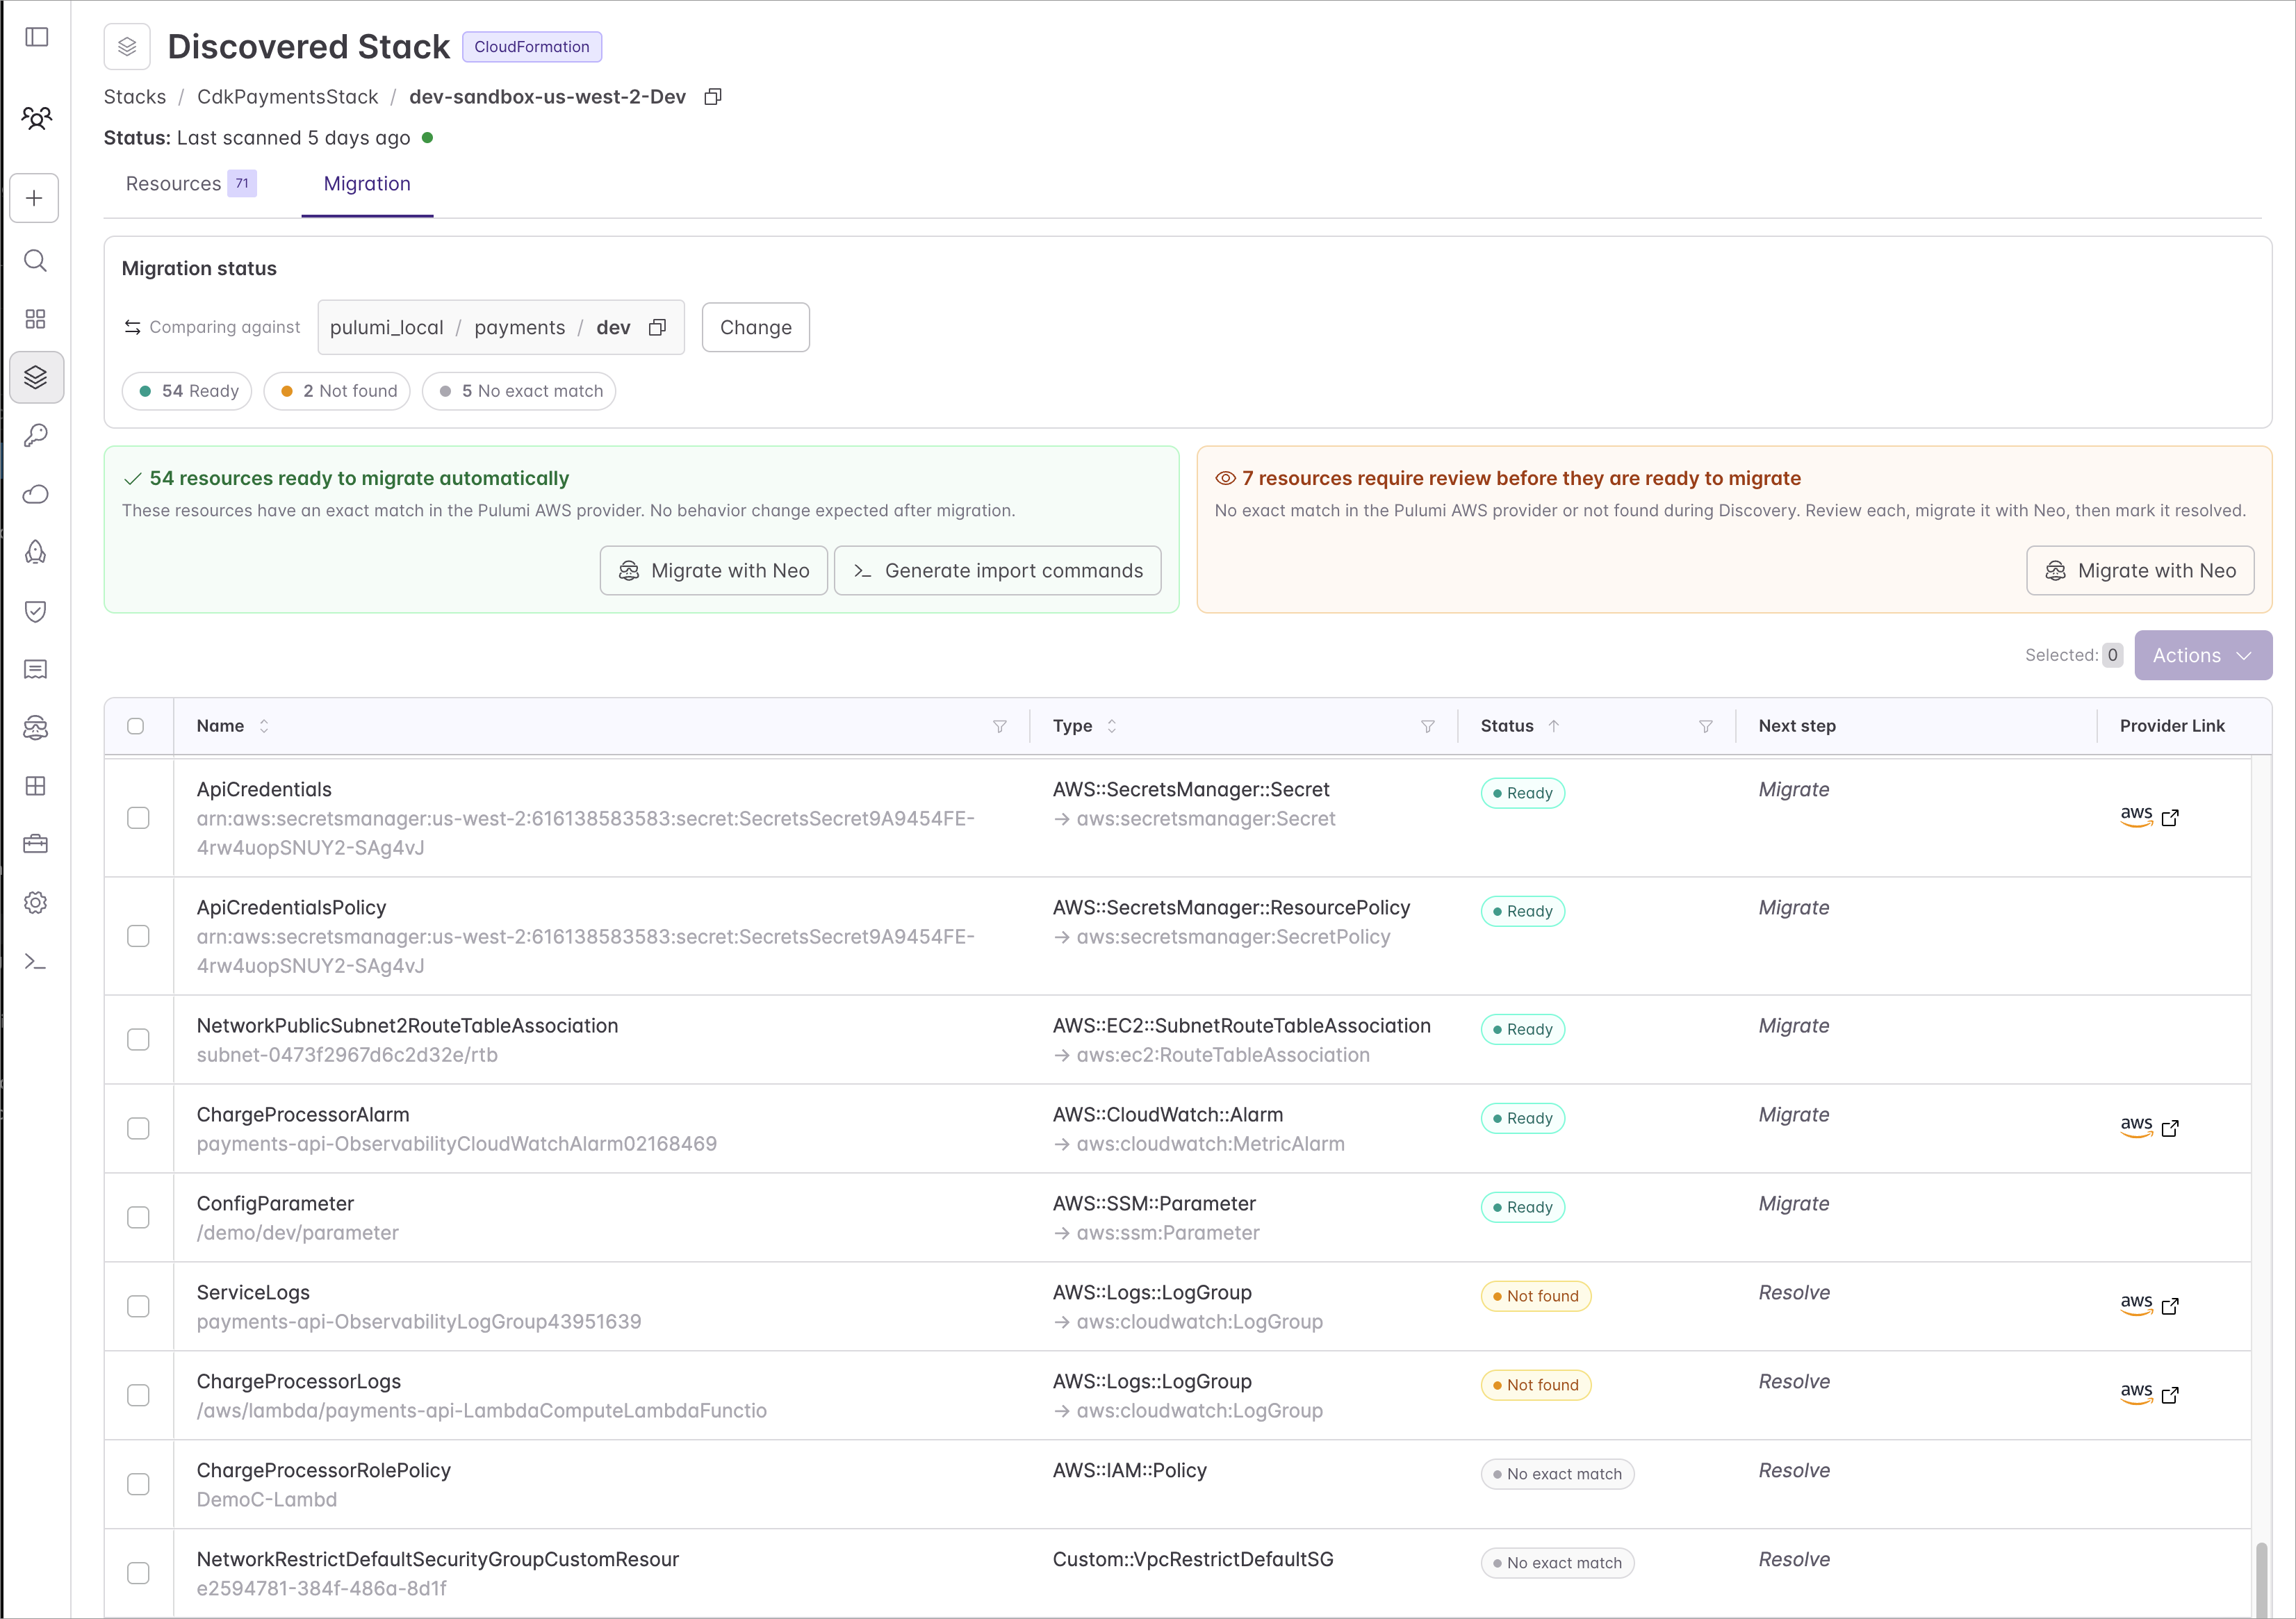Tick NetworkRestrictDefaultSecurityGroupCustomResour row checkbox
Screen dimensions: 2296x1619
point(139,1573)
